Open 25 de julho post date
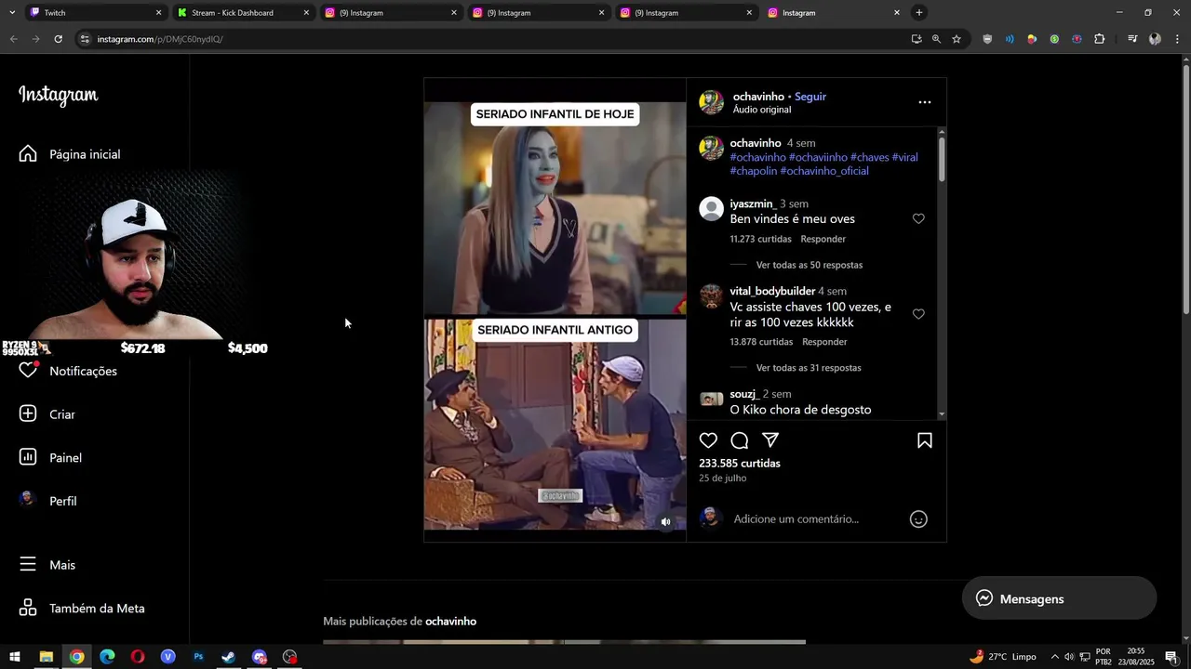Screen dimensions: 1191x669 [x=723, y=479]
